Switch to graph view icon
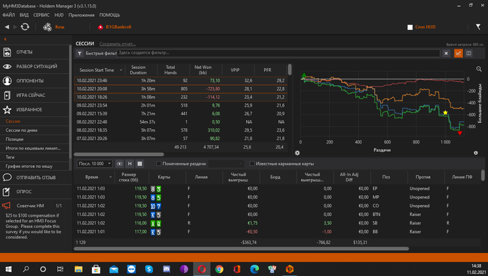488x276 pixels. click(459, 53)
